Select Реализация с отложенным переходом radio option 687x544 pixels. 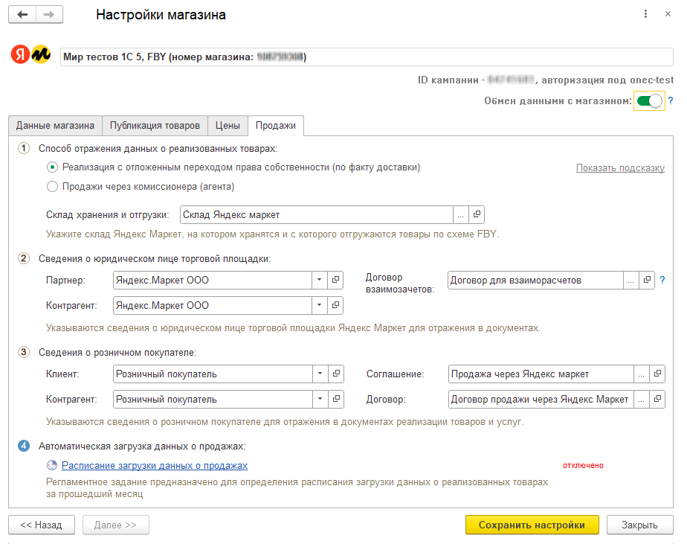52,167
